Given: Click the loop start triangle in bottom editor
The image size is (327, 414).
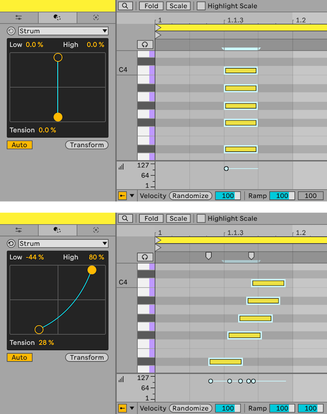Looking at the screenshot, I should (x=158, y=240).
